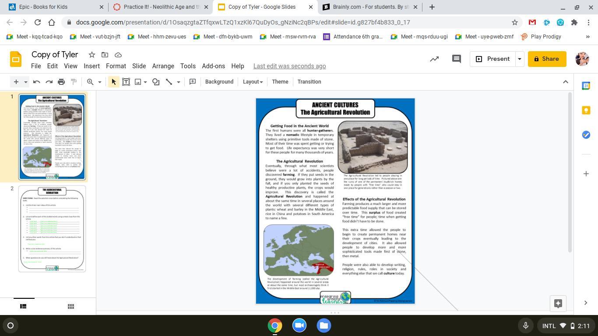Open Google Keep in side panel
The width and height of the screenshot is (598, 336).
[586, 110]
